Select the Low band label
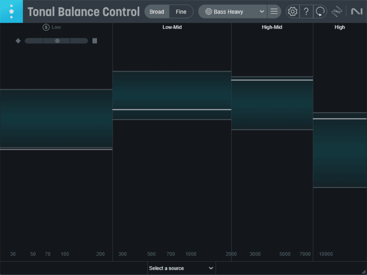This screenshot has height=275, width=367. click(x=56, y=27)
